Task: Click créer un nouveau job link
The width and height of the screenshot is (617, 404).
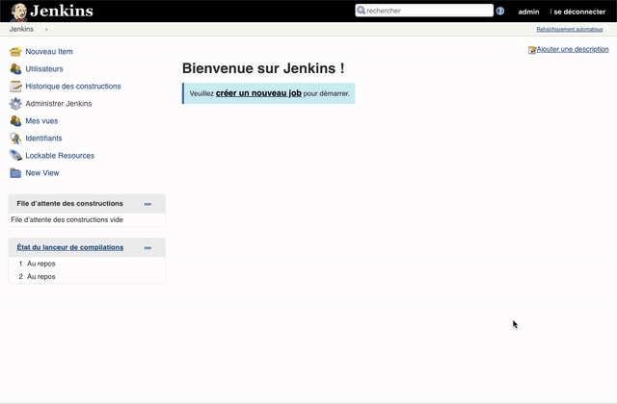Action: click(x=258, y=93)
